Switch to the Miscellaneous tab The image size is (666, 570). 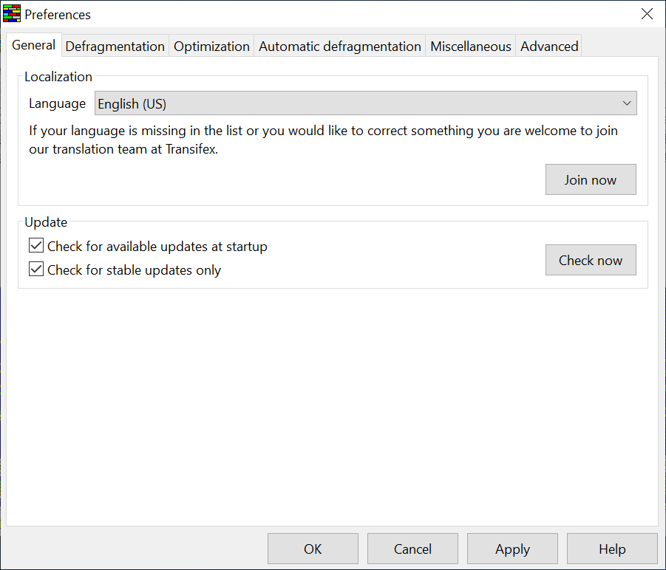coord(470,47)
